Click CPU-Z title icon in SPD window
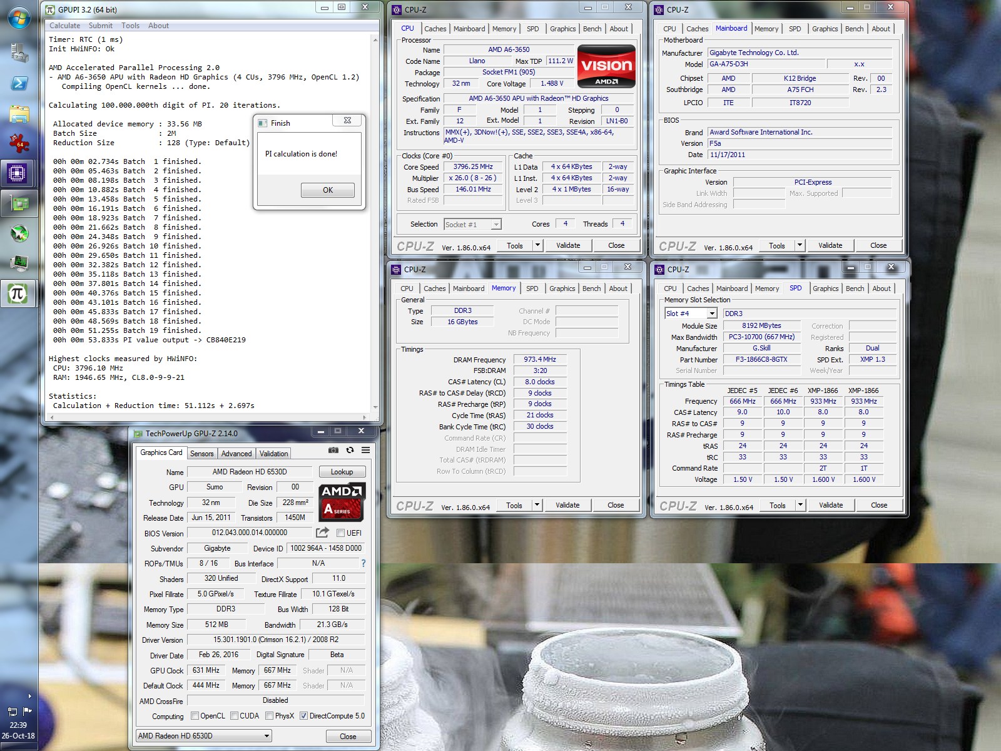This screenshot has height=751, width=1001. [659, 270]
